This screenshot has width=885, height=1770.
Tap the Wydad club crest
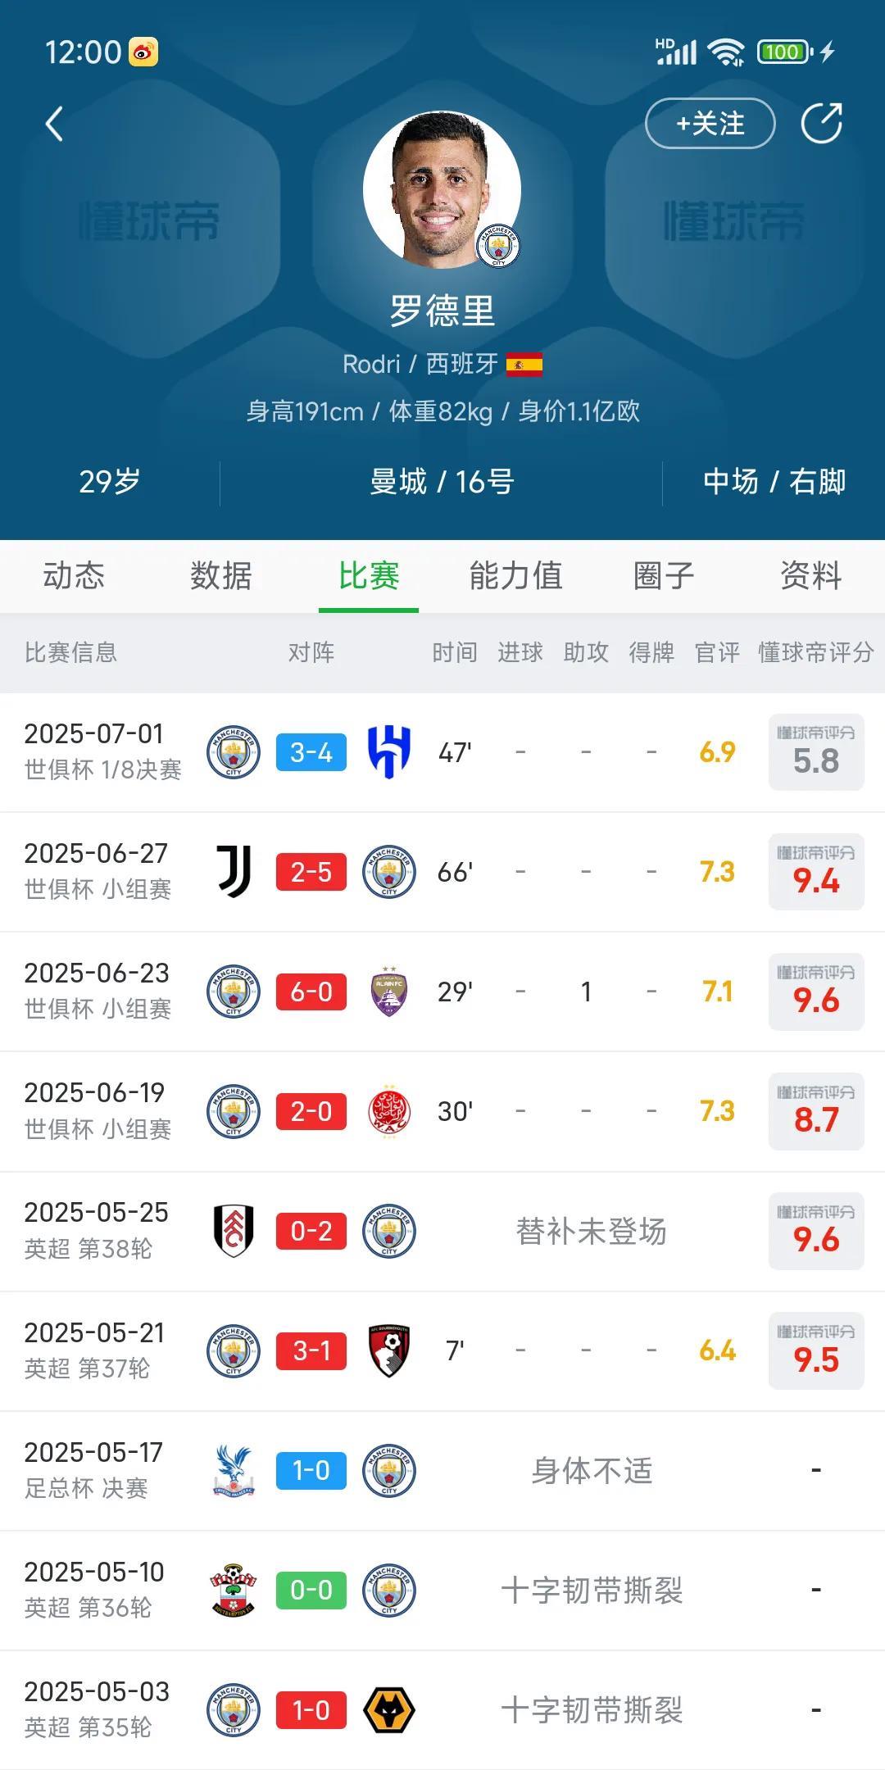click(x=389, y=1111)
